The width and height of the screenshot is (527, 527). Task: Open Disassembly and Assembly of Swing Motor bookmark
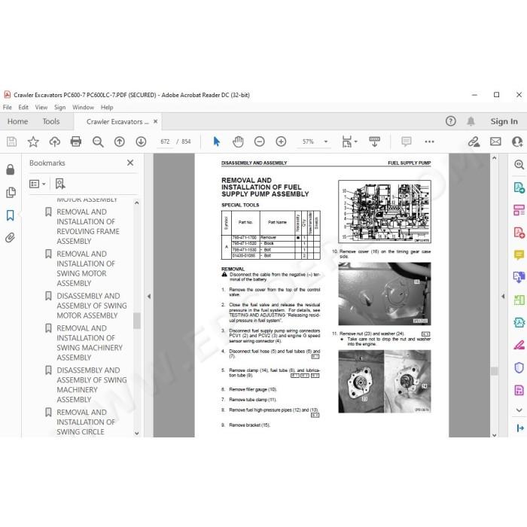[91, 306]
